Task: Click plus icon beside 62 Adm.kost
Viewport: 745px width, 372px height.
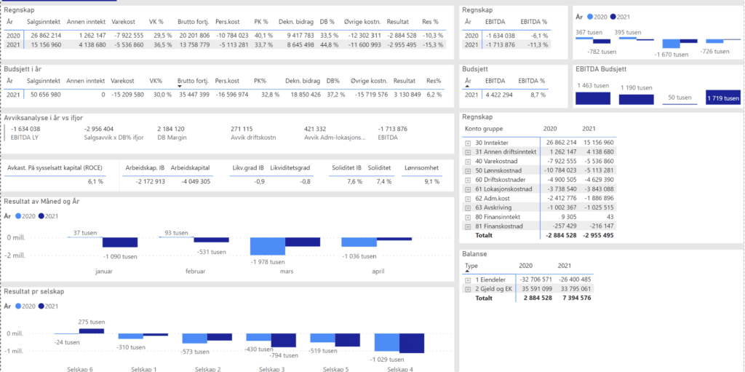Action: tap(469, 198)
